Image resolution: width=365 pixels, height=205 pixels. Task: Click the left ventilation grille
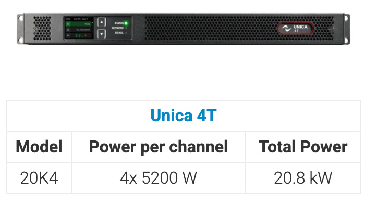[x=42, y=28]
